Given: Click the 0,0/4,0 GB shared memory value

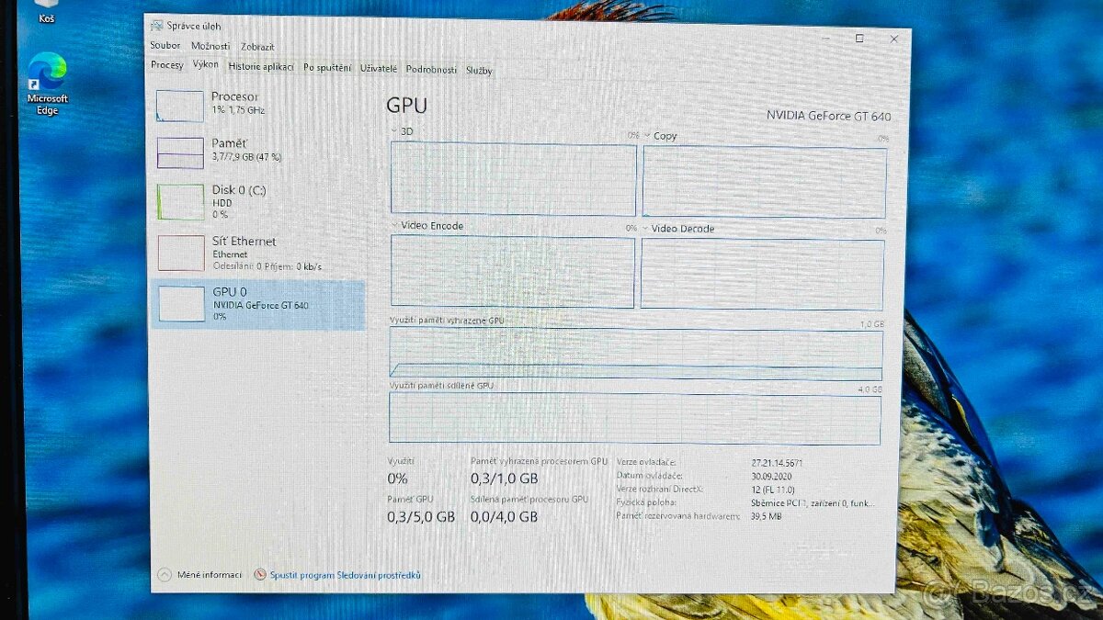Looking at the screenshot, I should coord(504,517).
